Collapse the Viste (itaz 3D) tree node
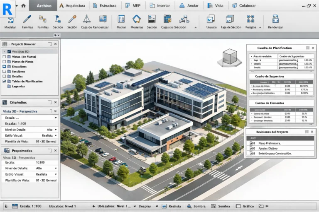 [4, 51]
